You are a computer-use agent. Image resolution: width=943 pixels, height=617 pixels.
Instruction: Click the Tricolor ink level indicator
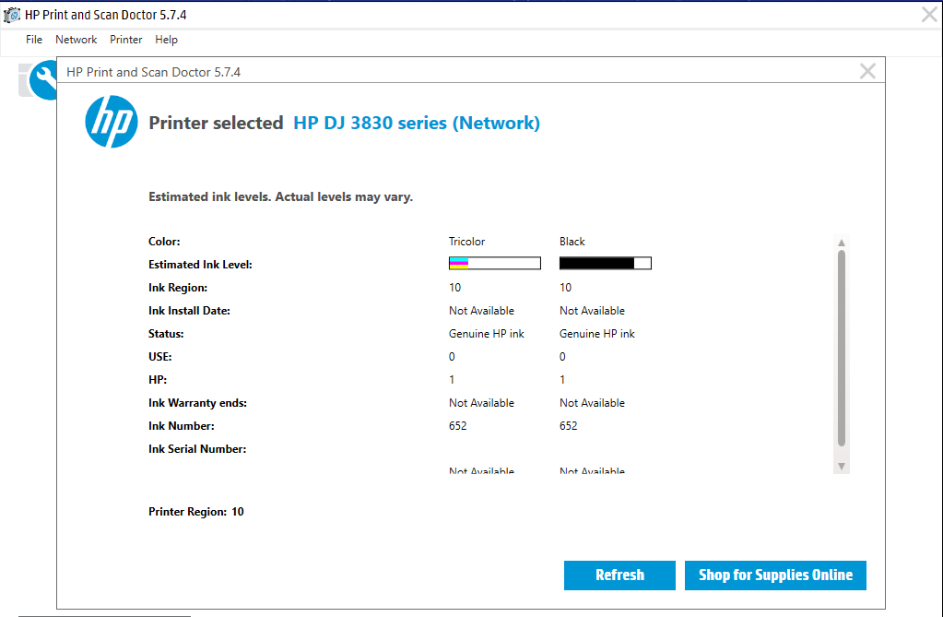coord(494,263)
